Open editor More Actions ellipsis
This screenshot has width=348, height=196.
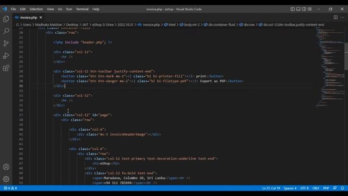coord(342,17)
